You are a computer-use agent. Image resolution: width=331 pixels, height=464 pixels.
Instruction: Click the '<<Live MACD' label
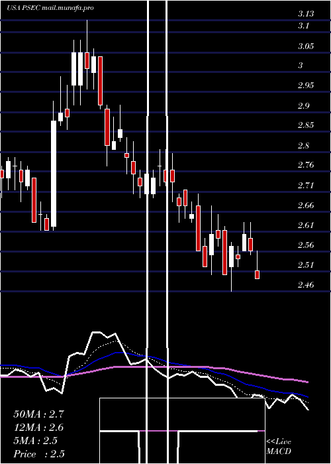click(279, 447)
